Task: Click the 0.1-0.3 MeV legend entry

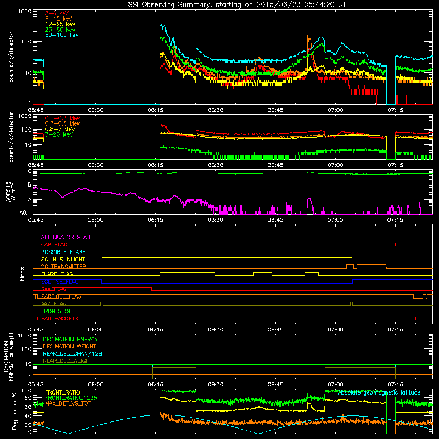Action: pyautogui.click(x=63, y=118)
